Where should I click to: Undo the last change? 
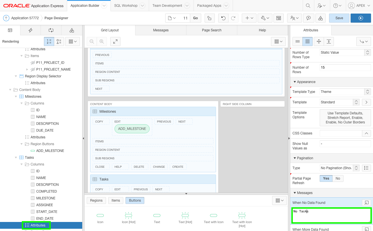point(223,18)
